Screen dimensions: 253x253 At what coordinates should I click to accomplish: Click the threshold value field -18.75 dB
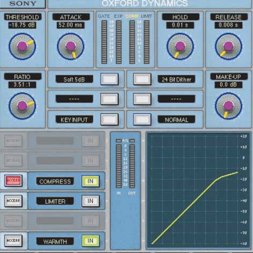(22, 25)
